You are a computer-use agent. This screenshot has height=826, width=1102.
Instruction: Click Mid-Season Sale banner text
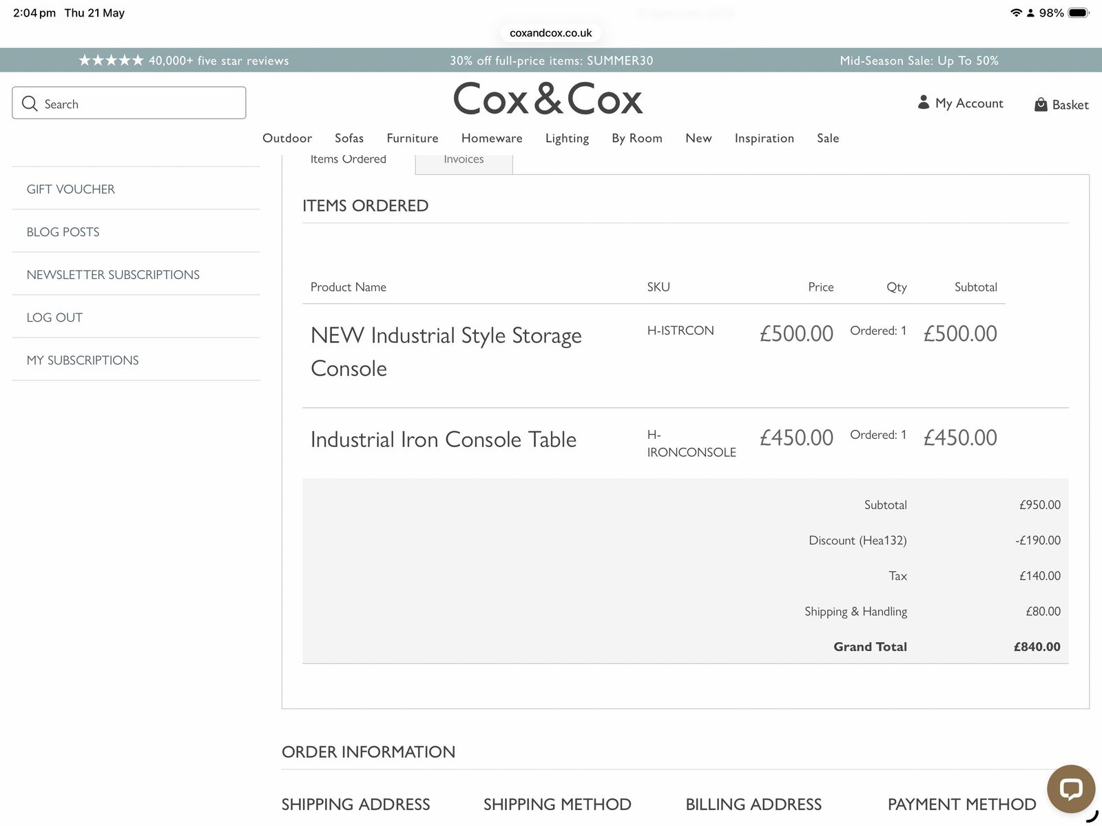(919, 61)
